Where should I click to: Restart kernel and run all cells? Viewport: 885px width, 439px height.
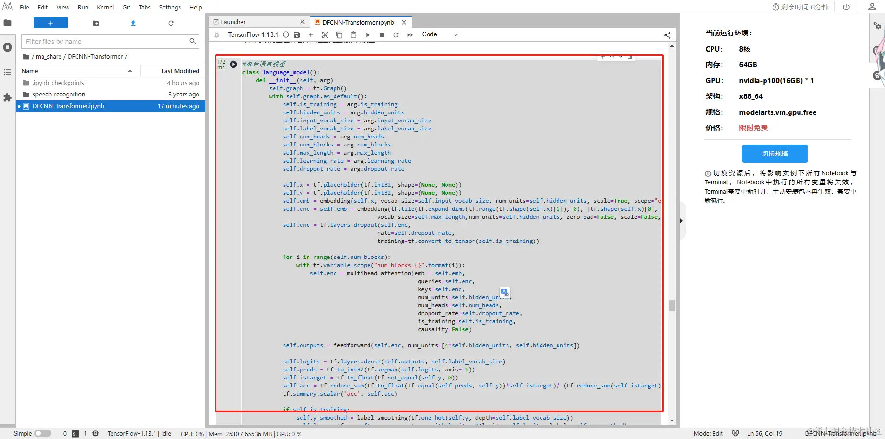[410, 35]
